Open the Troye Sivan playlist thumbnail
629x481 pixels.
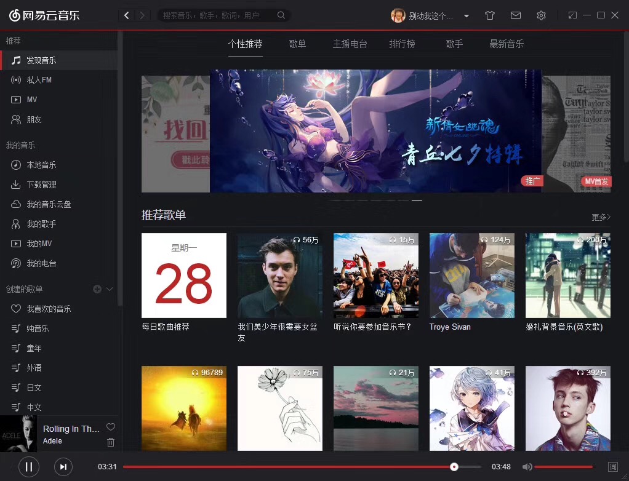(471, 276)
